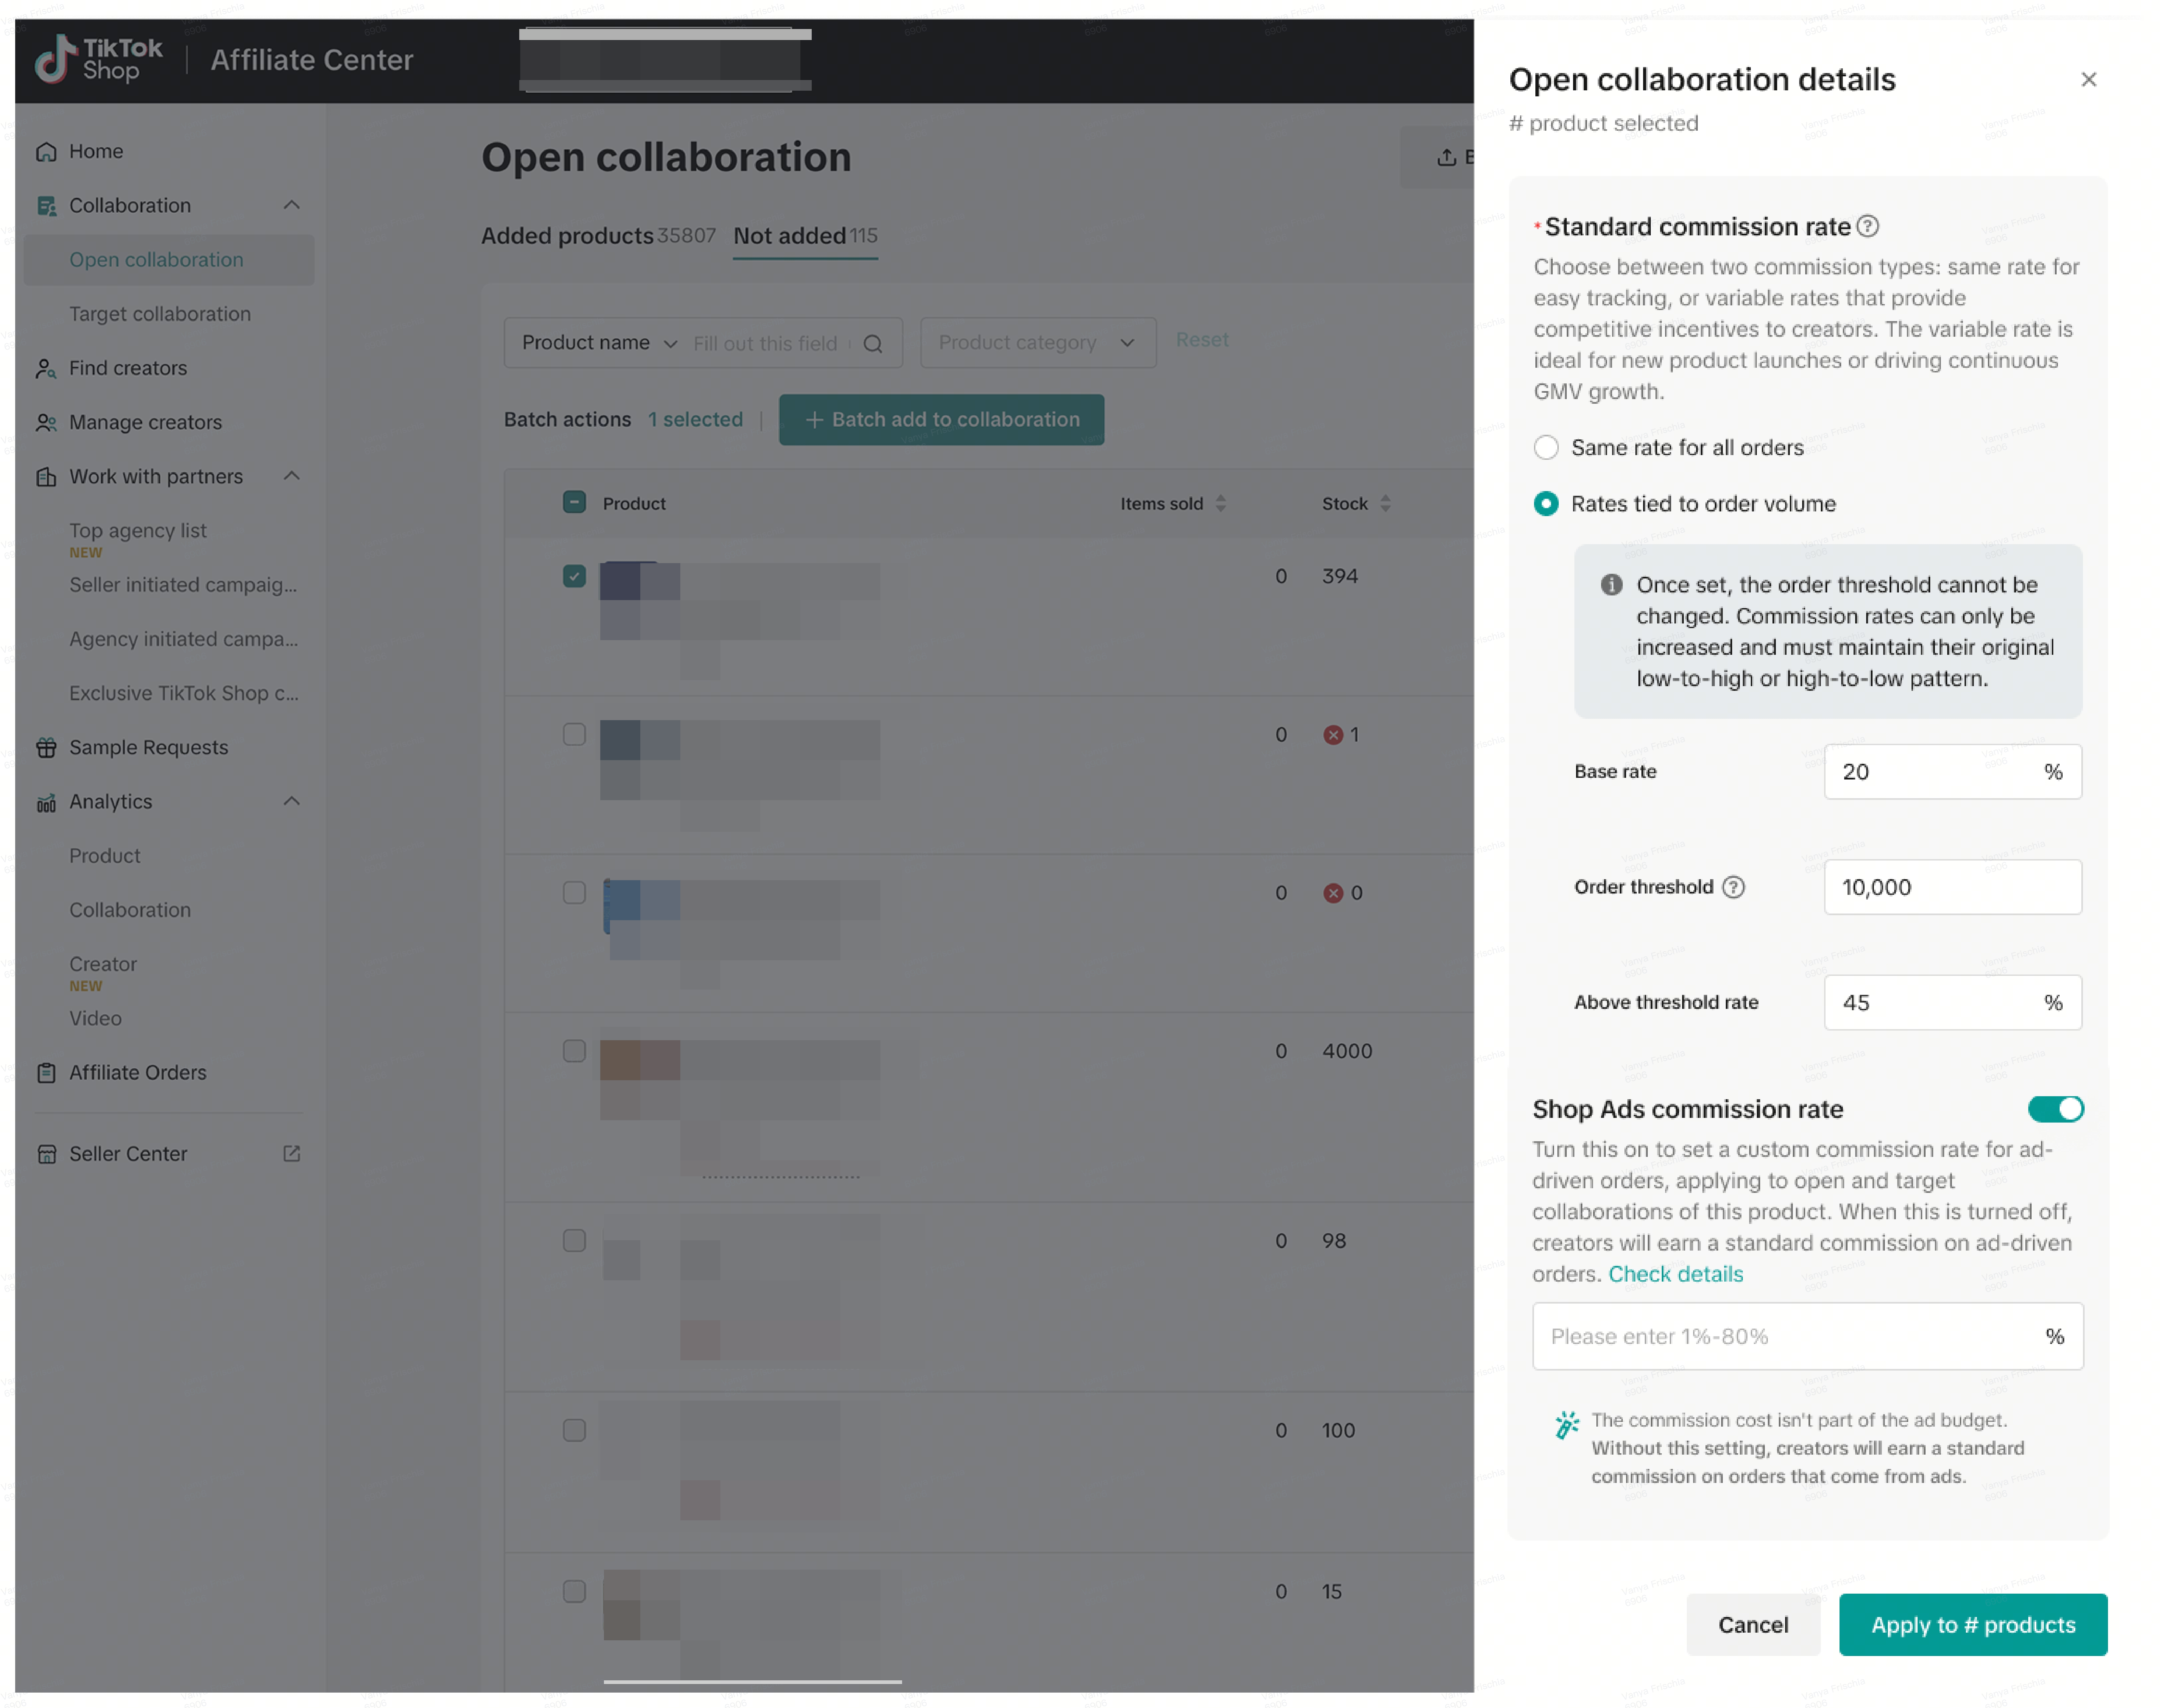Image resolution: width=2160 pixels, height=1708 pixels.
Task: Click the Check details link
Action: tap(1675, 1274)
